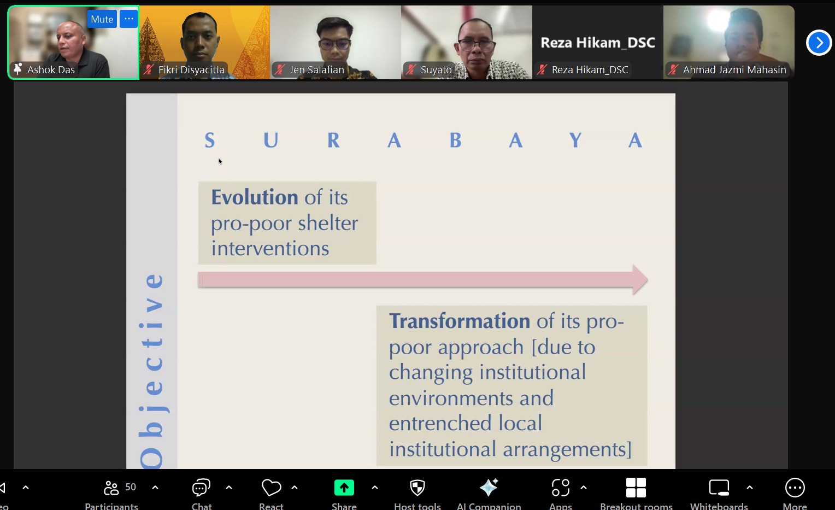Screen dimensions: 835x510
Task: Open Whiteboards
Action: [x=719, y=488]
